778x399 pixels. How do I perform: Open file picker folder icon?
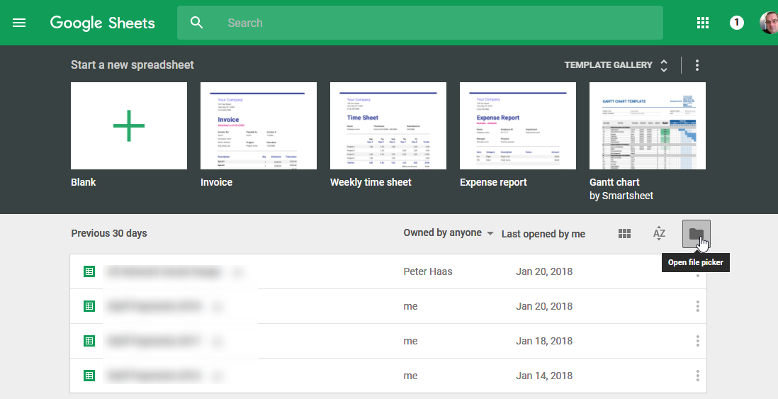pos(697,234)
